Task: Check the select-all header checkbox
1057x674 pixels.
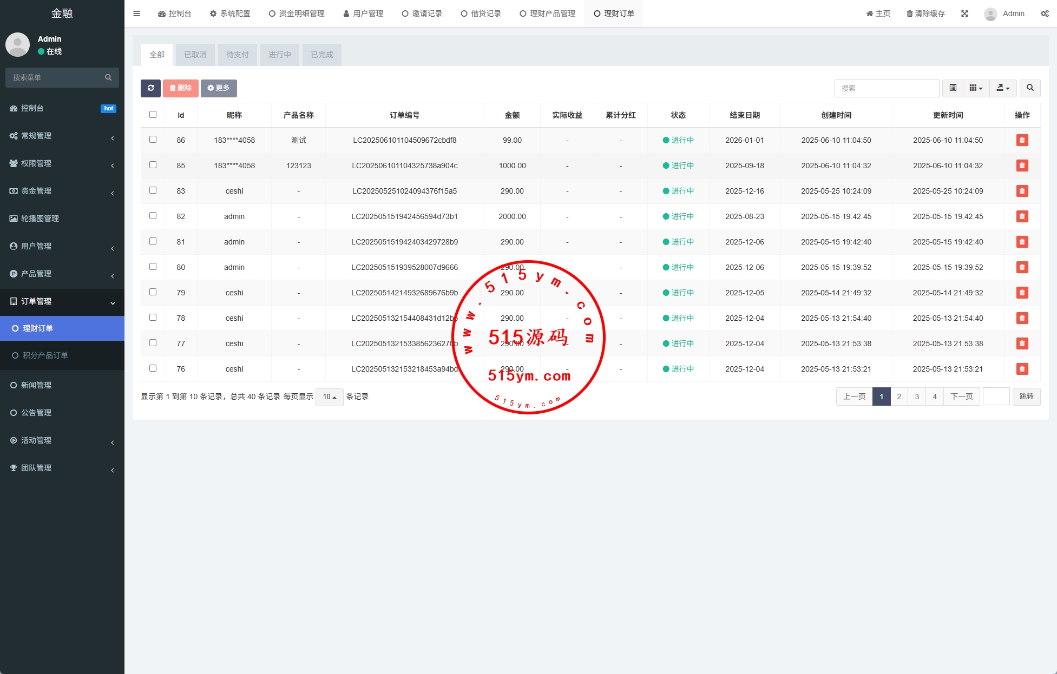Action: [153, 115]
